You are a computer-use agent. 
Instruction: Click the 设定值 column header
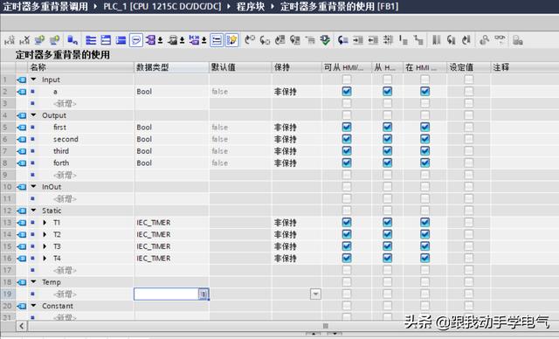pyautogui.click(x=468, y=67)
